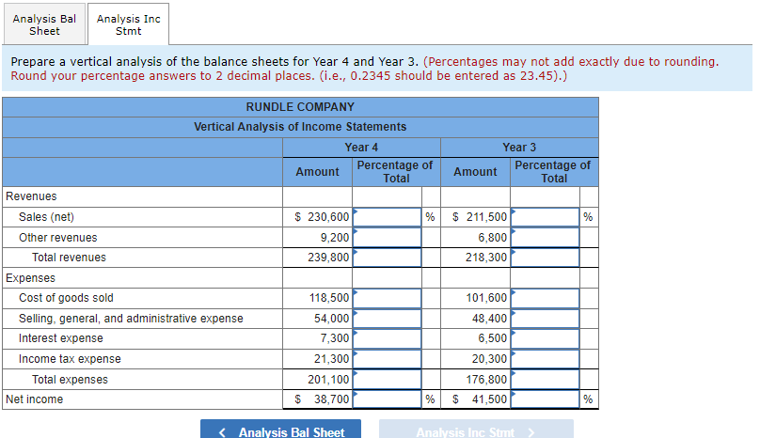Switch to the Analysis Bal Sheet tab
This screenshot has width=760, height=438.
click(44, 24)
